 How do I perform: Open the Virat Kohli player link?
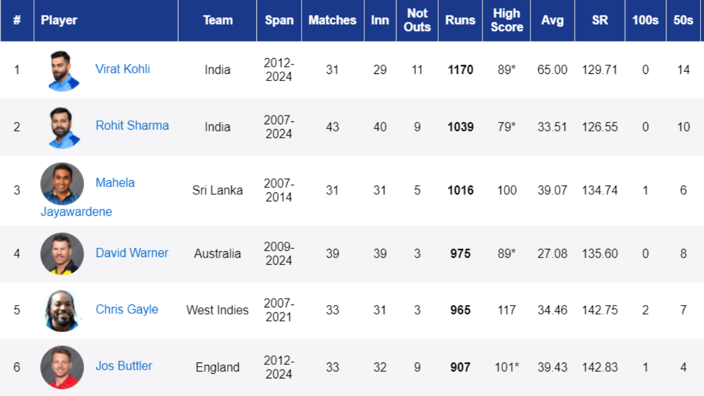click(x=123, y=69)
